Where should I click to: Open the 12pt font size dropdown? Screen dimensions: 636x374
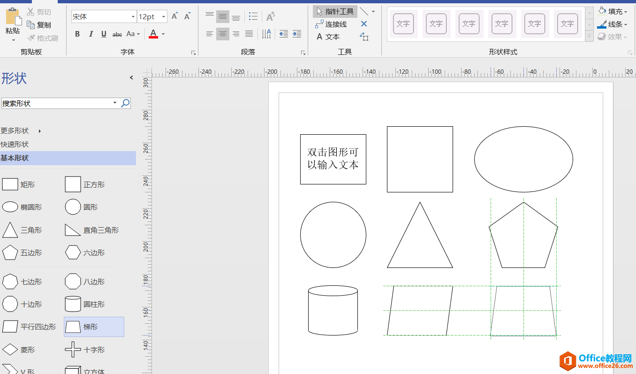[x=164, y=16]
